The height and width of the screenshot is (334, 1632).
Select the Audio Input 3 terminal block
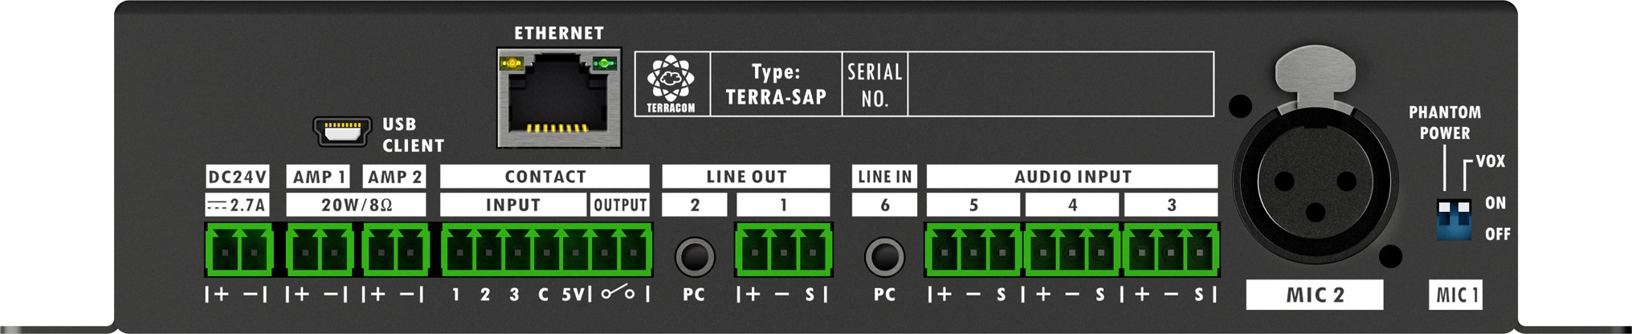(1171, 250)
